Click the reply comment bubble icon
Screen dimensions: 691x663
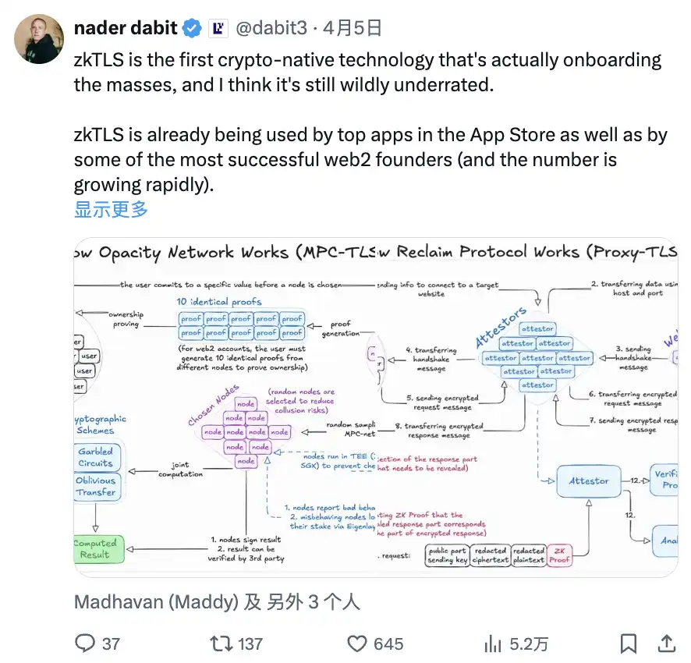[85, 643]
